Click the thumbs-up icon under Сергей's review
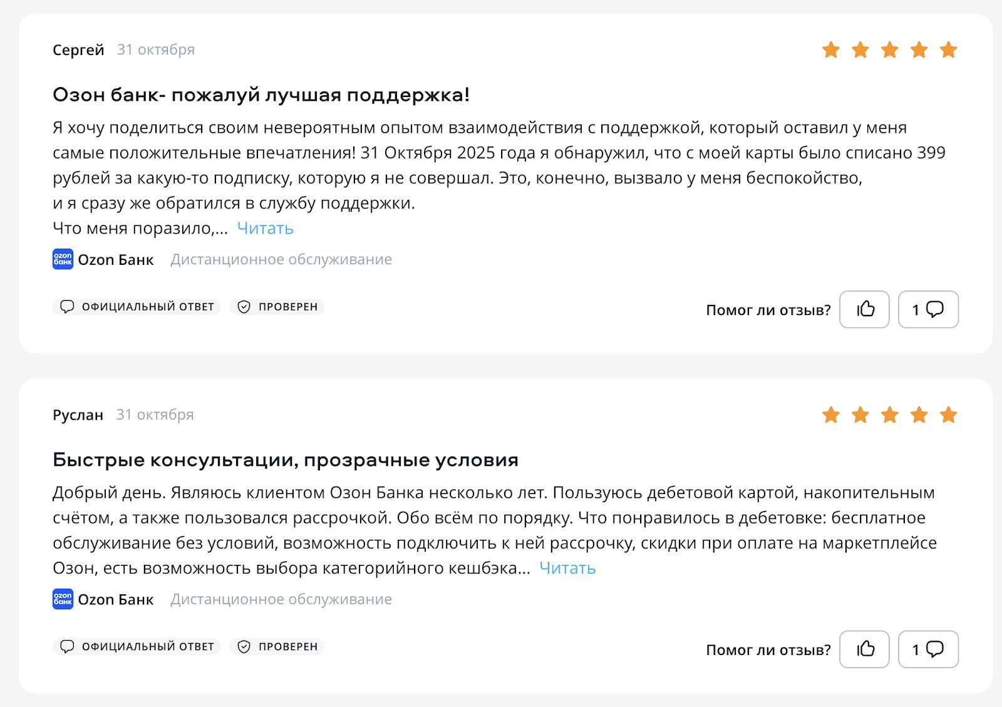The height and width of the screenshot is (707, 1002). (x=864, y=309)
